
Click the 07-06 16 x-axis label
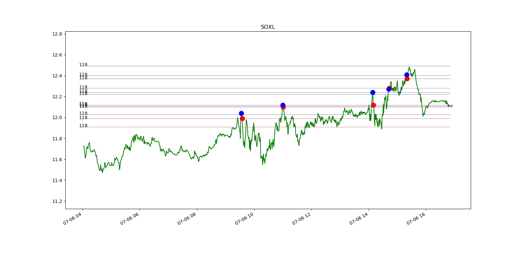tap(416, 219)
